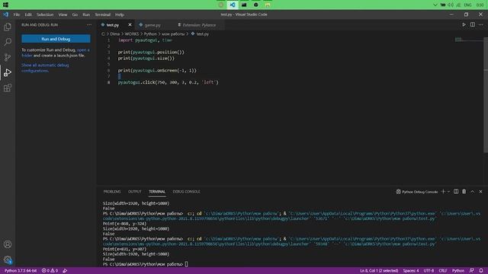This screenshot has height=274, width=488.
Task: Click the debug launch icon in status bar
Action: click(x=65, y=271)
